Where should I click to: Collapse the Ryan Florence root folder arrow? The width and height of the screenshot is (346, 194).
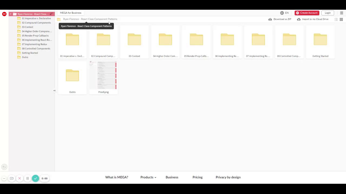[11, 14]
